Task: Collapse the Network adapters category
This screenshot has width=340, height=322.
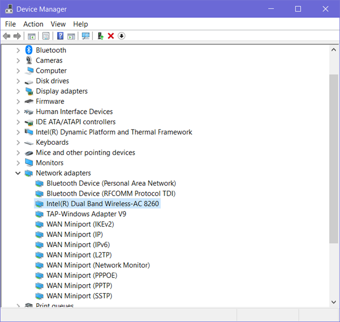Action: [18, 173]
